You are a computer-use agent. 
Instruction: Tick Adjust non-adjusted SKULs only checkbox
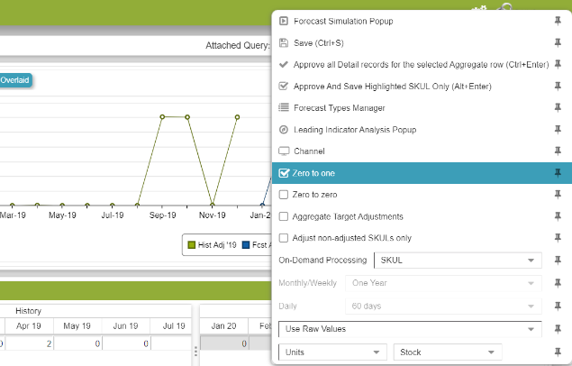[x=285, y=238]
